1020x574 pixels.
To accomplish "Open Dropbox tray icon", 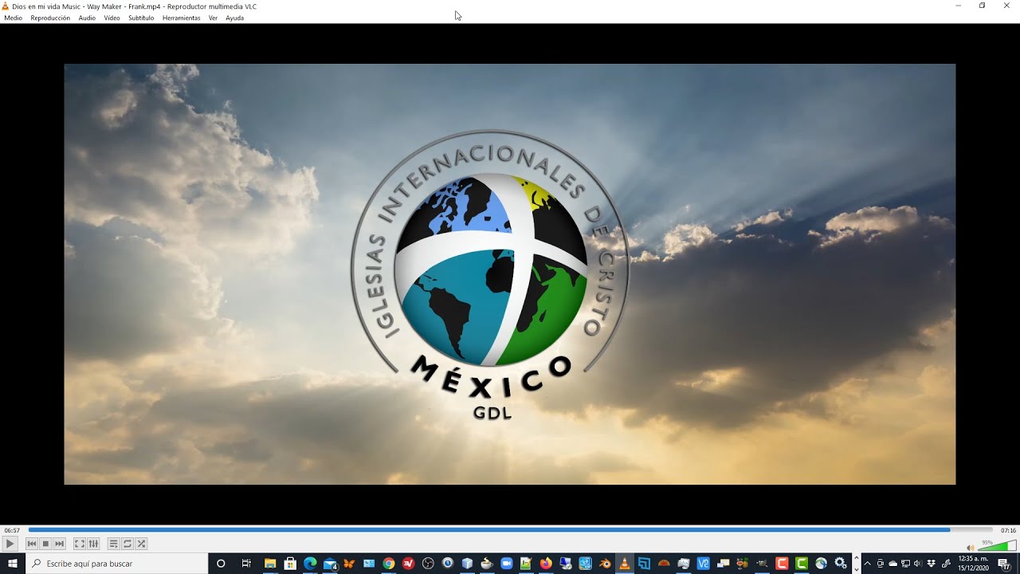I will click(931, 564).
